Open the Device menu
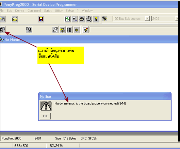The image size is (180, 149). (x=20, y=11)
